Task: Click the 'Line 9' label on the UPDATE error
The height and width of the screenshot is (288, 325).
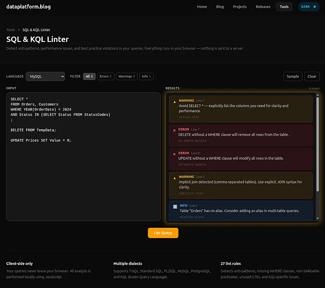Action: (195, 153)
